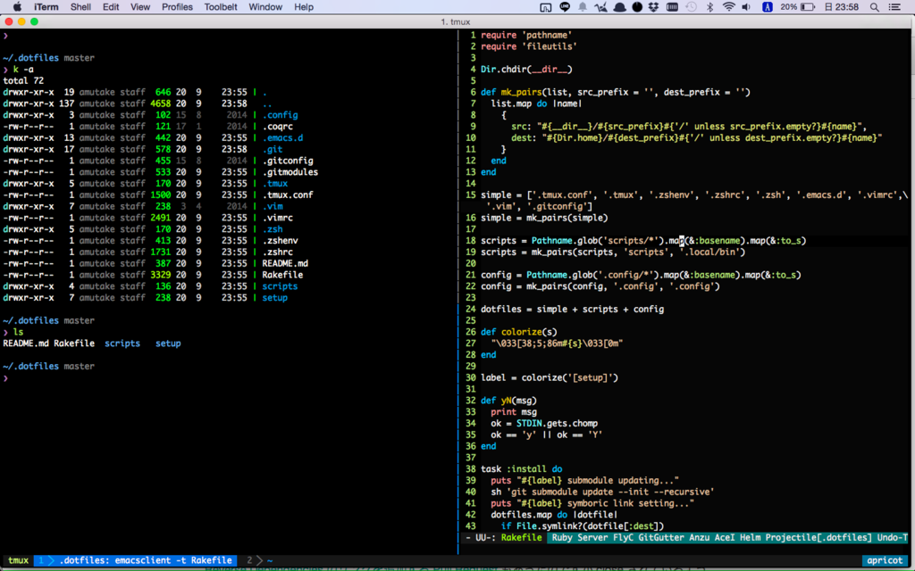Open the Window menu
Screen dimensions: 915x571
pyautogui.click(x=265, y=7)
